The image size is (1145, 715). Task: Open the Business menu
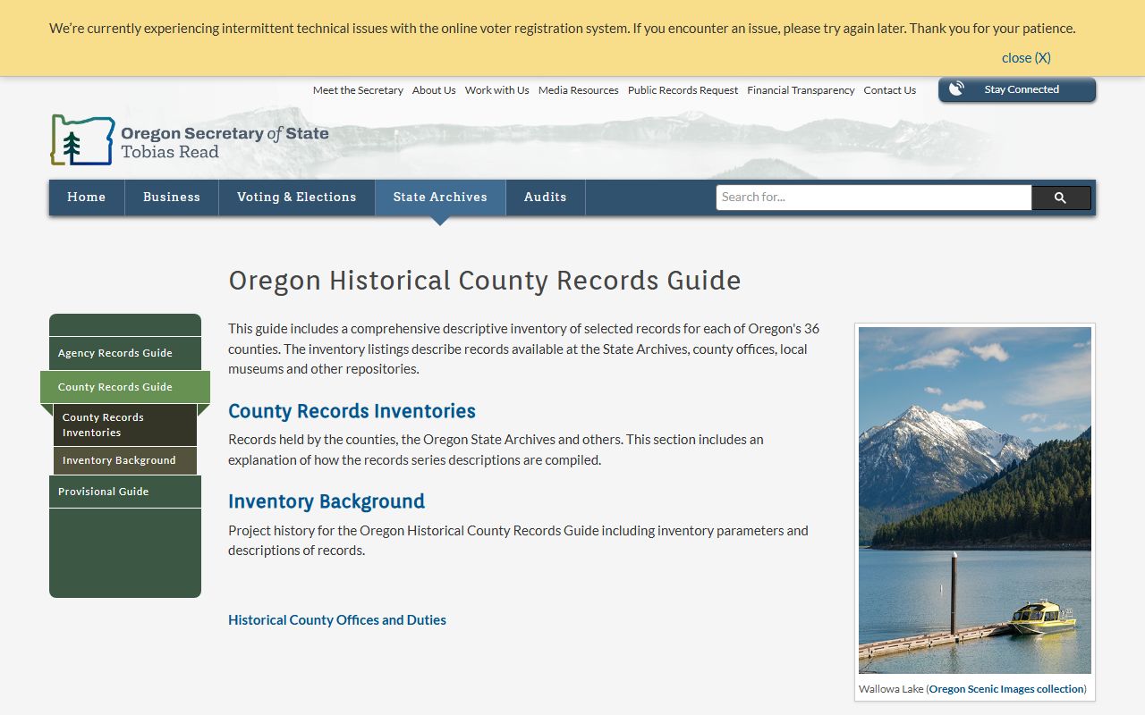172,198
